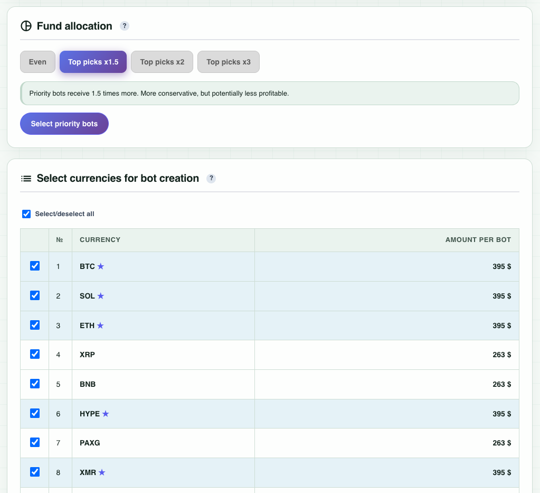Click the BTC currency name
Image resolution: width=540 pixels, height=493 pixels.
tap(87, 266)
